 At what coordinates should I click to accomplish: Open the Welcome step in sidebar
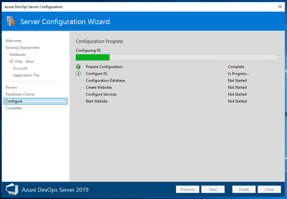(x=13, y=41)
